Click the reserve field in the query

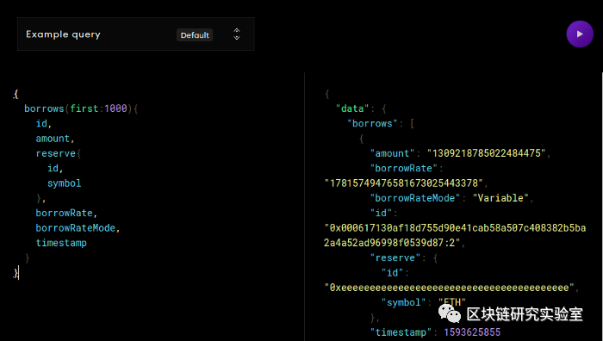point(56,153)
